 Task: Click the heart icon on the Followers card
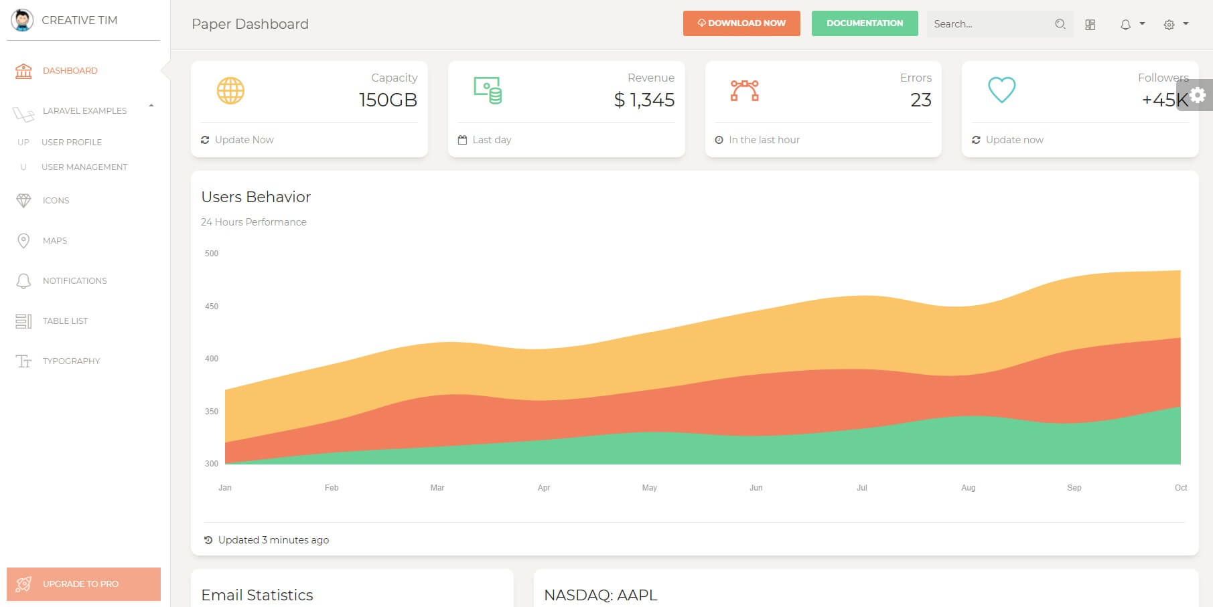(x=1001, y=90)
